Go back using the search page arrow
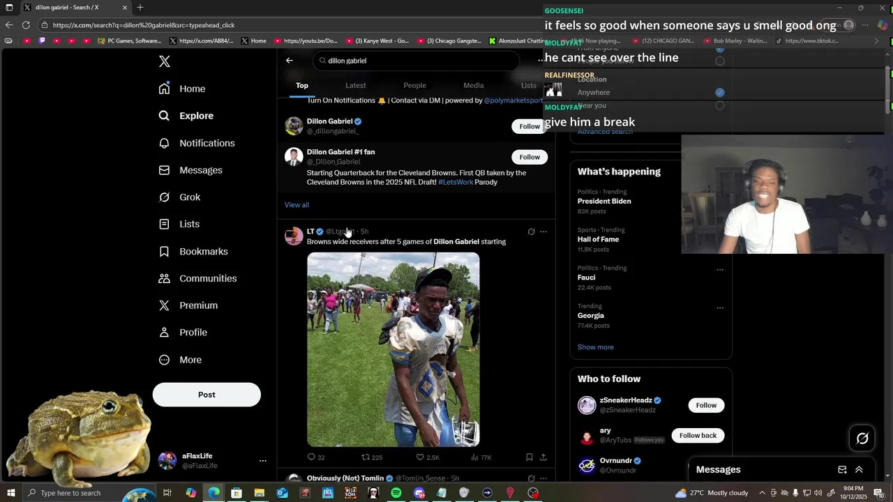 [290, 61]
